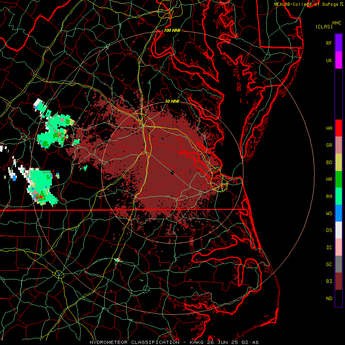Image resolution: width=345 pixels, height=345 pixels.
Task: Click the RF purple legend swatch
Action: pyautogui.click(x=338, y=43)
